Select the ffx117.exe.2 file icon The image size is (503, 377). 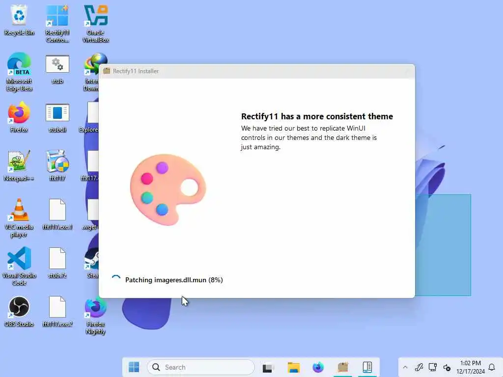click(57, 312)
